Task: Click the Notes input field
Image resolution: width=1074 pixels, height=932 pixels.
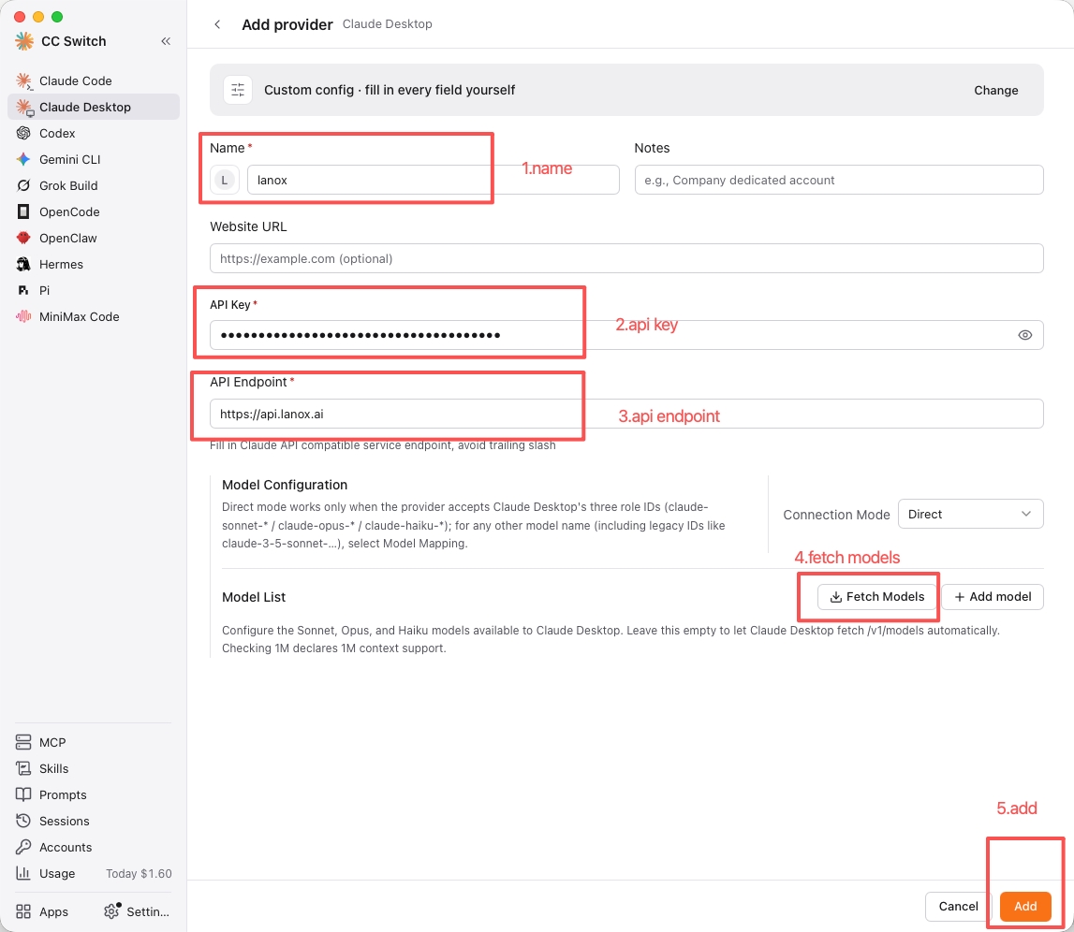Action: tap(838, 180)
